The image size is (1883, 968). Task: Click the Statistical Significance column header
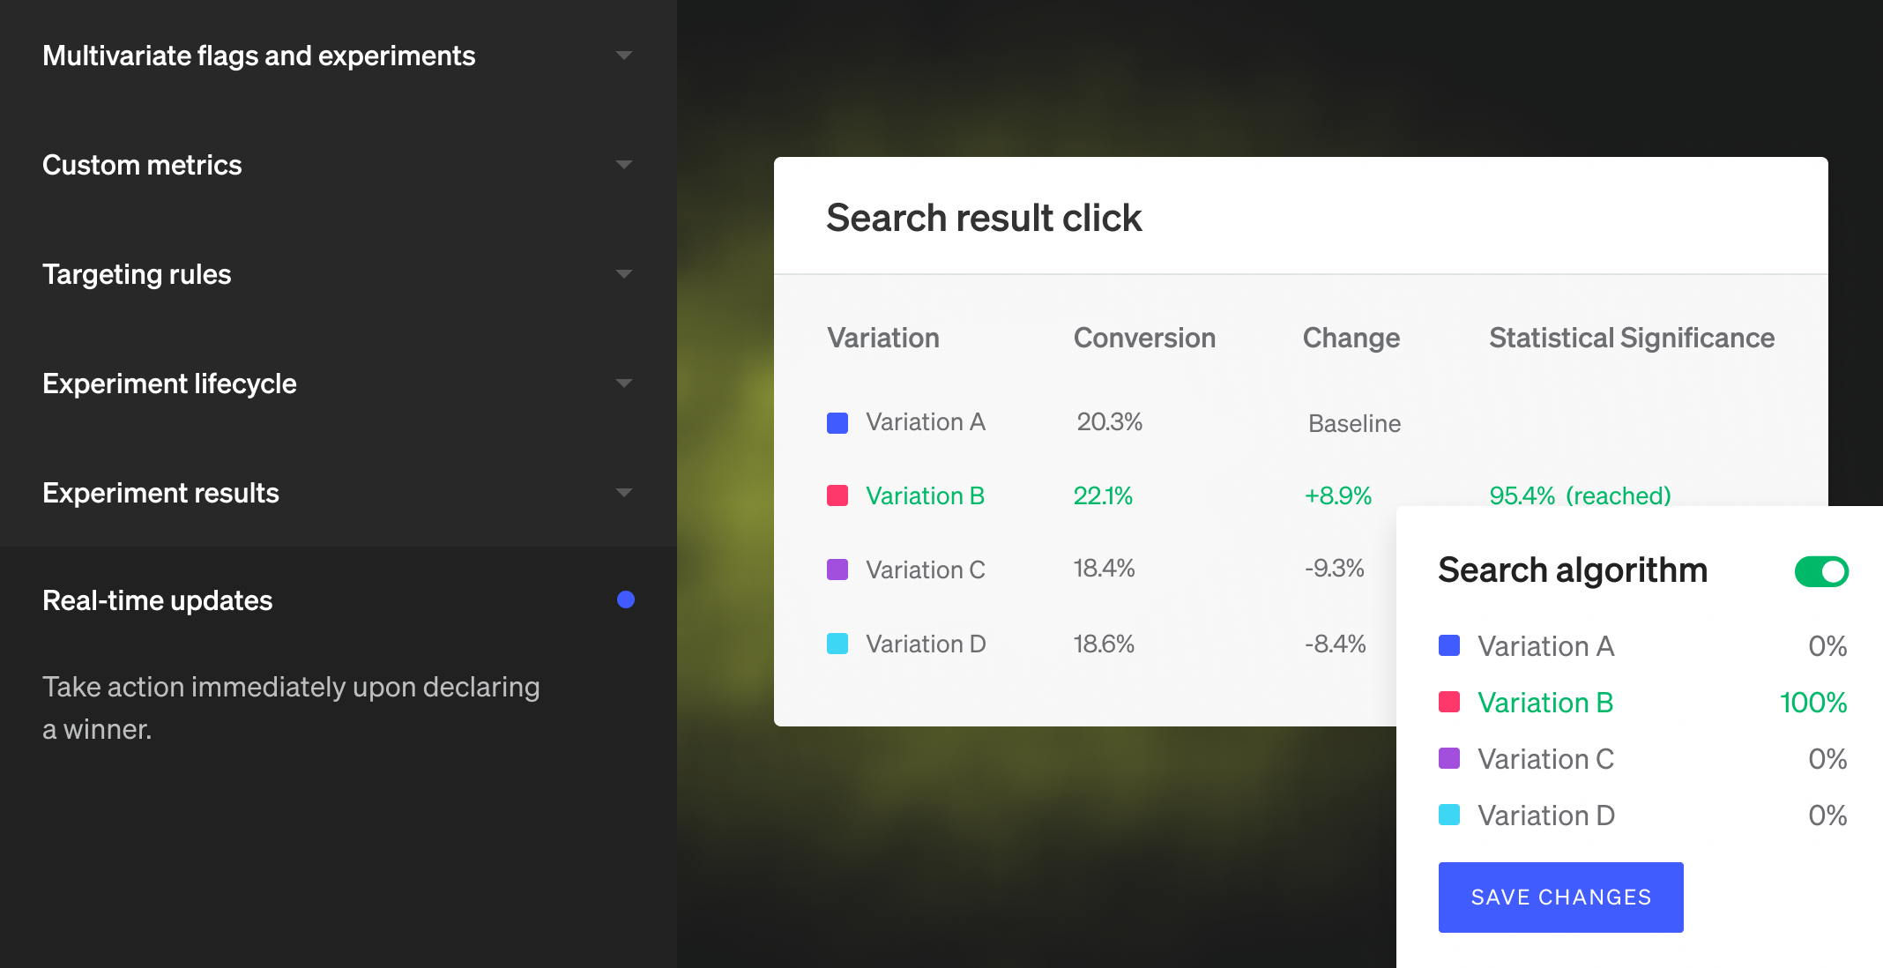tap(1632, 338)
